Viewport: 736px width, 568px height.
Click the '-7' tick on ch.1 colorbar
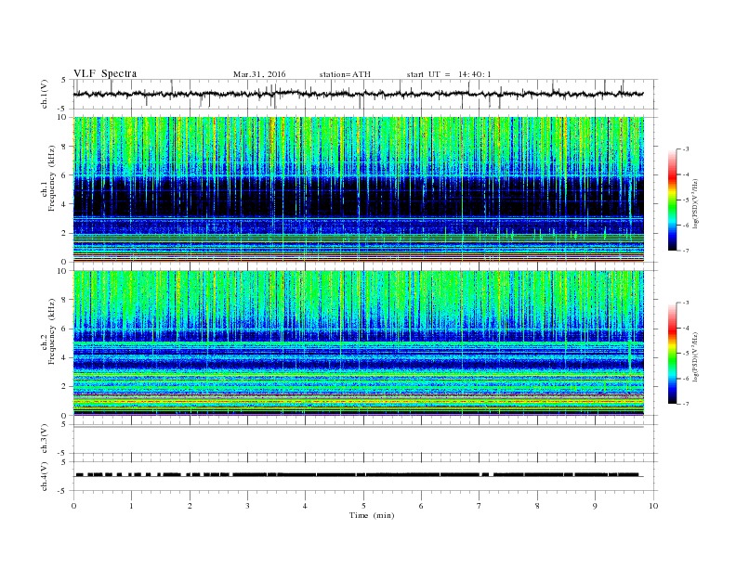click(x=686, y=251)
